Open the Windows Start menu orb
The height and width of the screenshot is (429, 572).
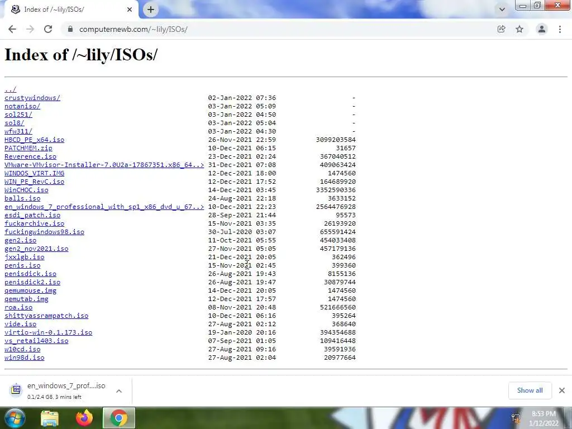(x=14, y=418)
